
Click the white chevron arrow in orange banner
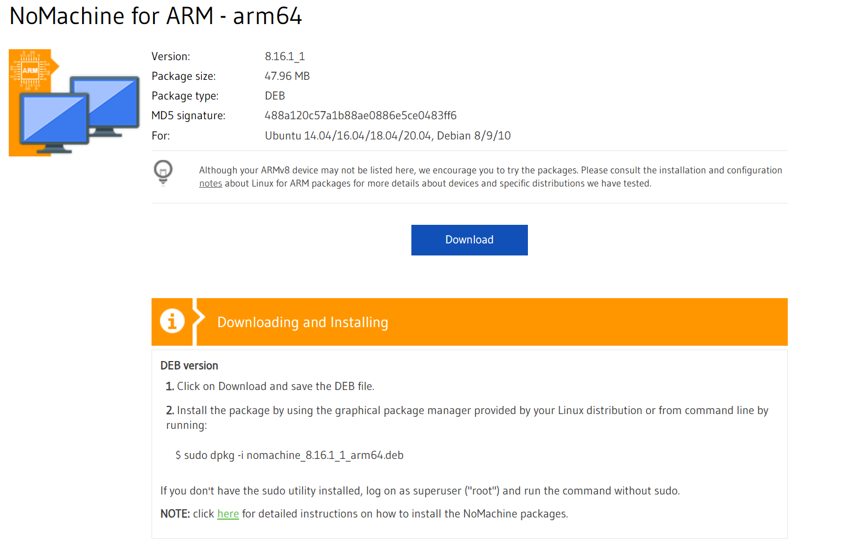pos(199,322)
